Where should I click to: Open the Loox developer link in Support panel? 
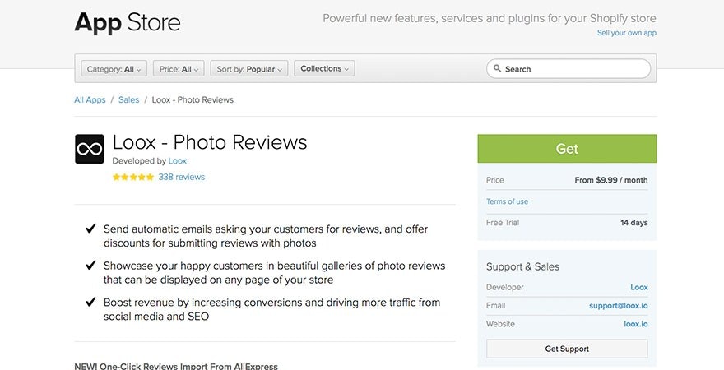coord(638,287)
